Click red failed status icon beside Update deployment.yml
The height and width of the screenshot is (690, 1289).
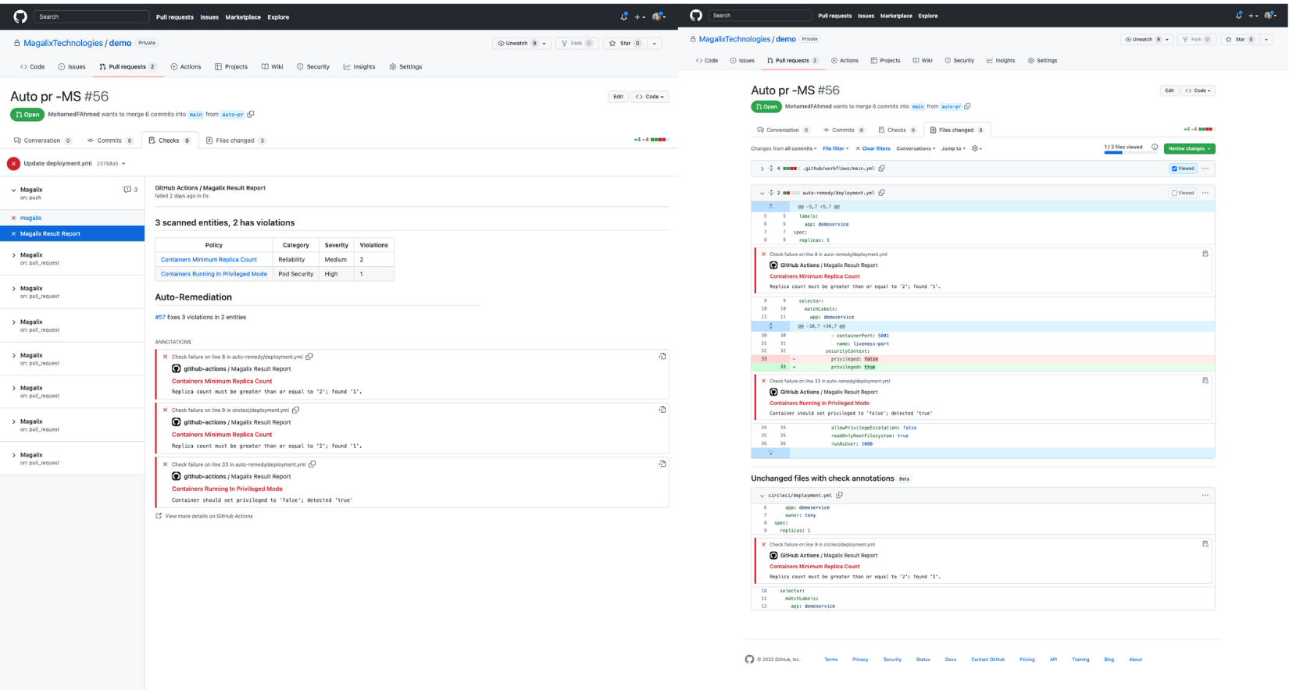point(13,164)
